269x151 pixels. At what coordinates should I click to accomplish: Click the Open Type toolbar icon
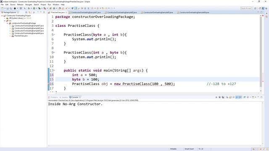click(60, 8)
